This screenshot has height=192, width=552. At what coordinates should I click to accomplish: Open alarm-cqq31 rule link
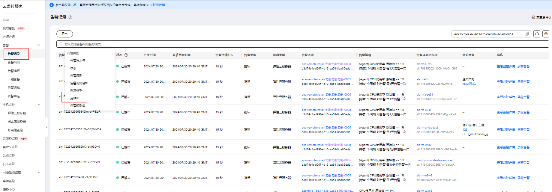425,95
